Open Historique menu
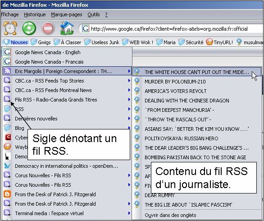The width and height of the screenshot is (264, 221). (x=35, y=14)
